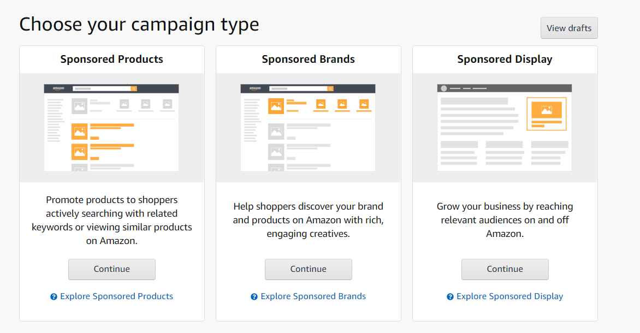The height and width of the screenshot is (333, 640).
Task: Open the Explore Sponsored Products link
Action: (x=117, y=296)
